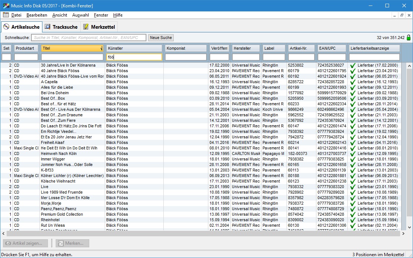
Task: Click the Künstler filter field containing föö
Action: 134,57
